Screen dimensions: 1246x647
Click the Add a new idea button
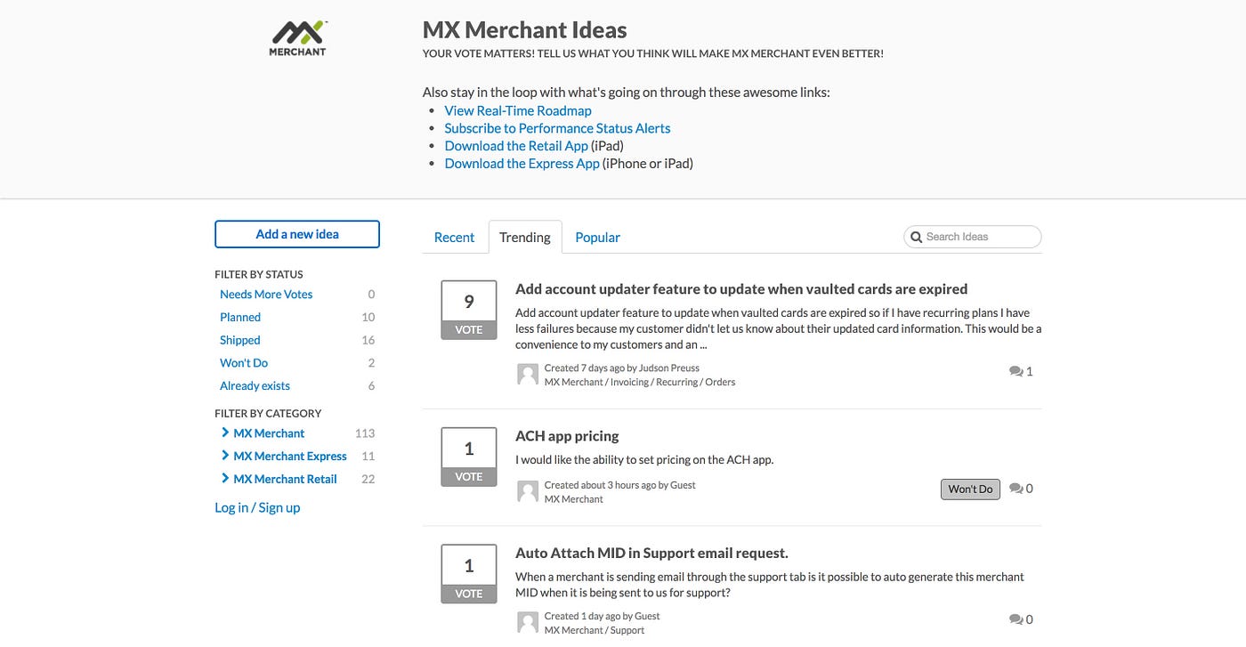(x=297, y=234)
